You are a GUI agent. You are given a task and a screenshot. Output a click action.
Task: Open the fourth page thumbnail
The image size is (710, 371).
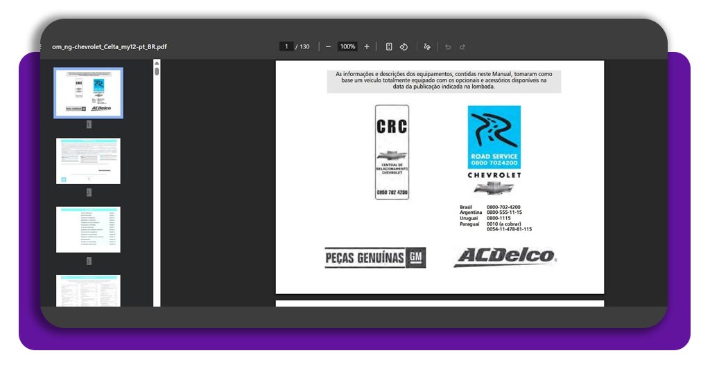click(89, 291)
